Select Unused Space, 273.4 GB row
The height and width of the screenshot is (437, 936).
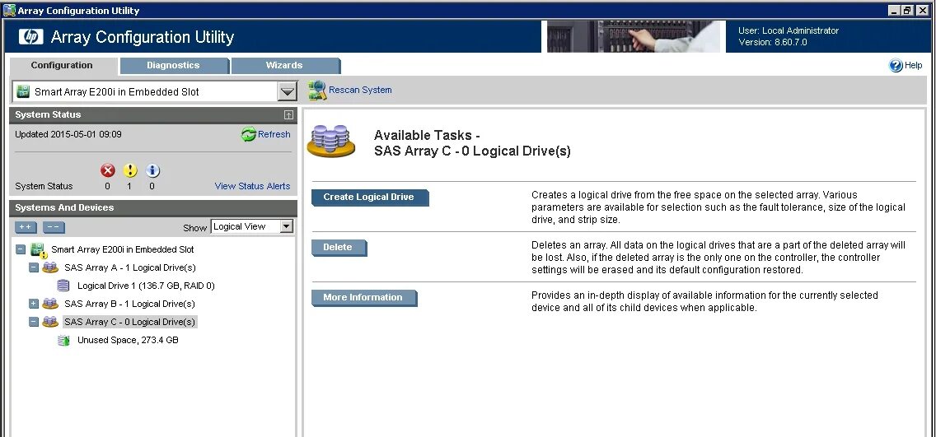[x=128, y=341]
